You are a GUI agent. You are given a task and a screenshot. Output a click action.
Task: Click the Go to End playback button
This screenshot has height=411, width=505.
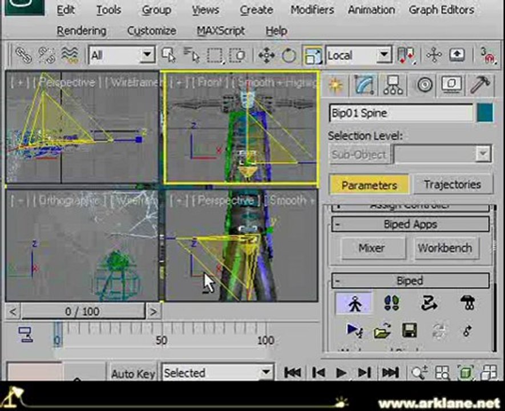(390, 373)
